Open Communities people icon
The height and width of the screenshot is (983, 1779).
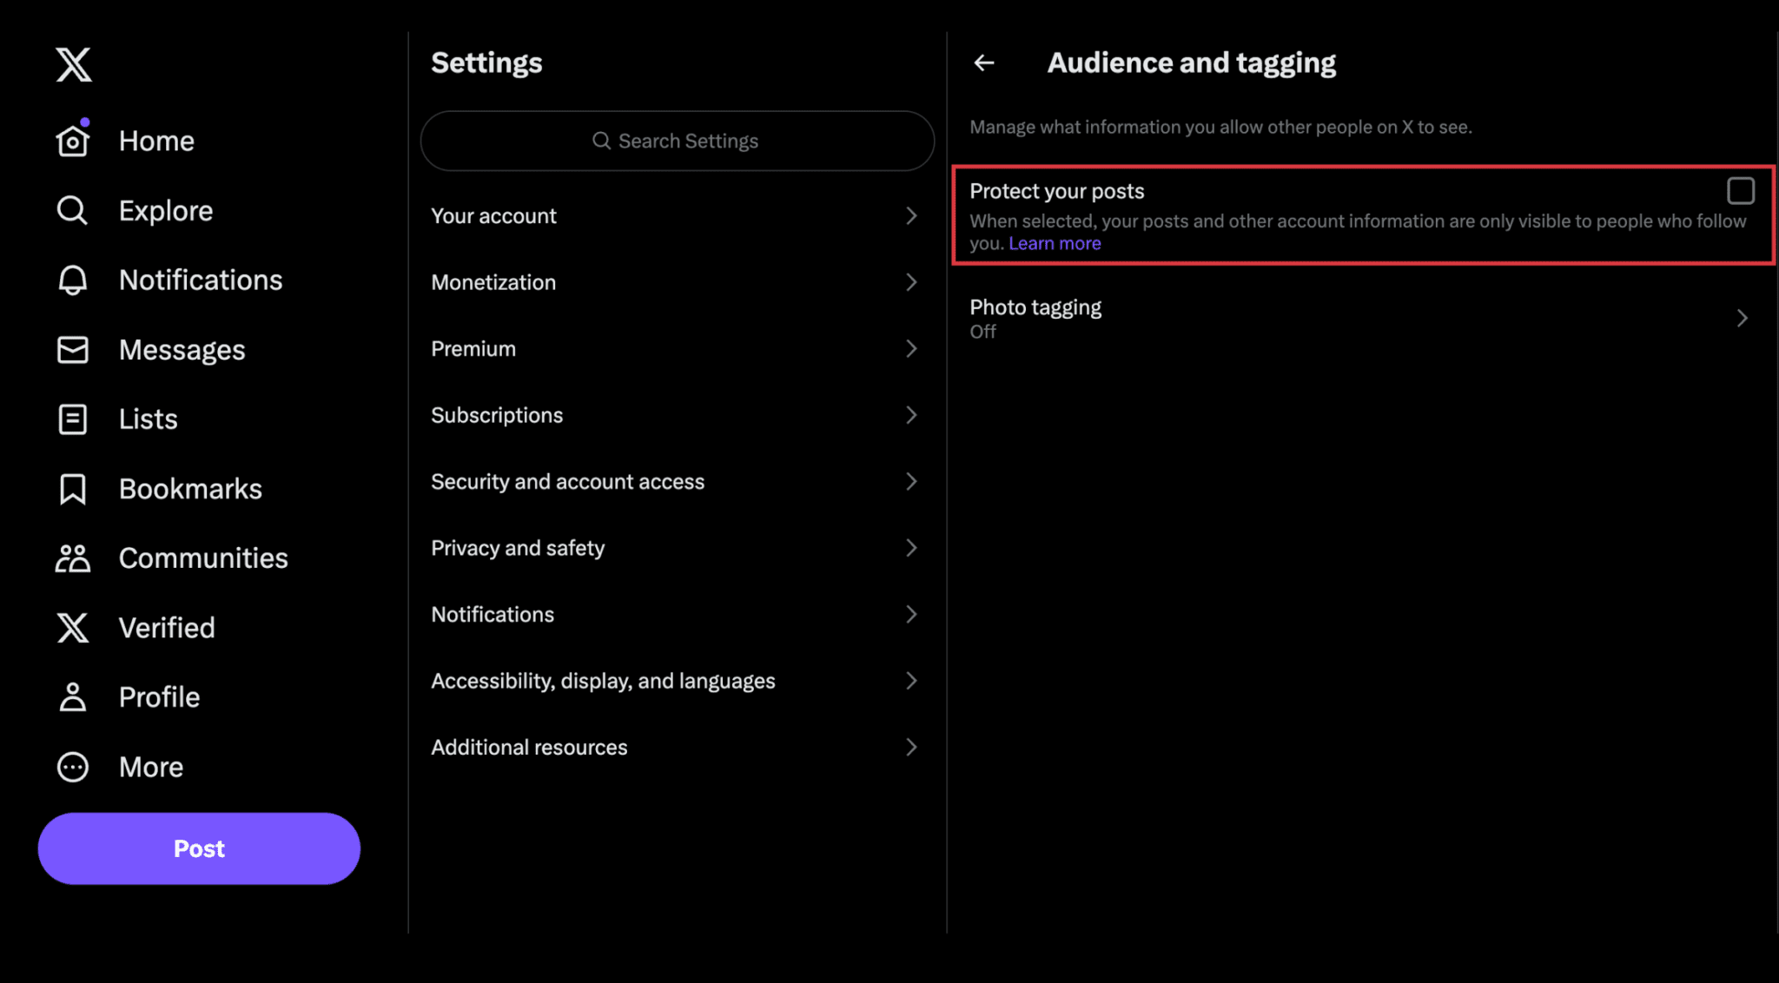(x=73, y=558)
